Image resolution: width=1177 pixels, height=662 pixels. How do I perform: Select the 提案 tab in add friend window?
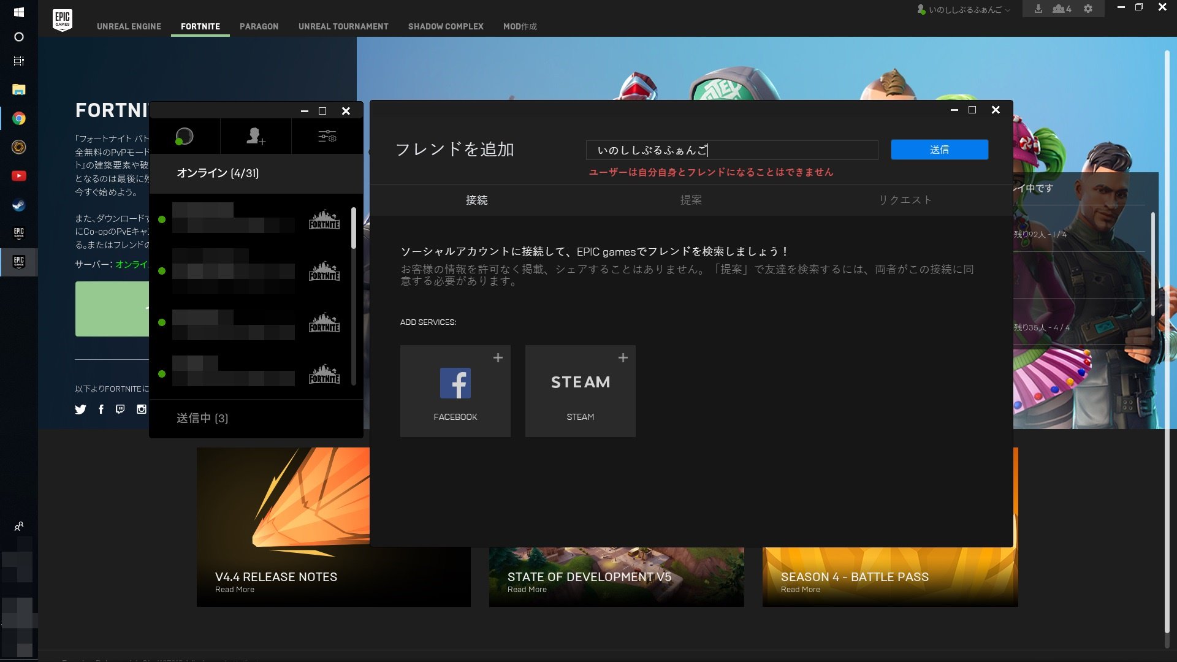tap(691, 200)
